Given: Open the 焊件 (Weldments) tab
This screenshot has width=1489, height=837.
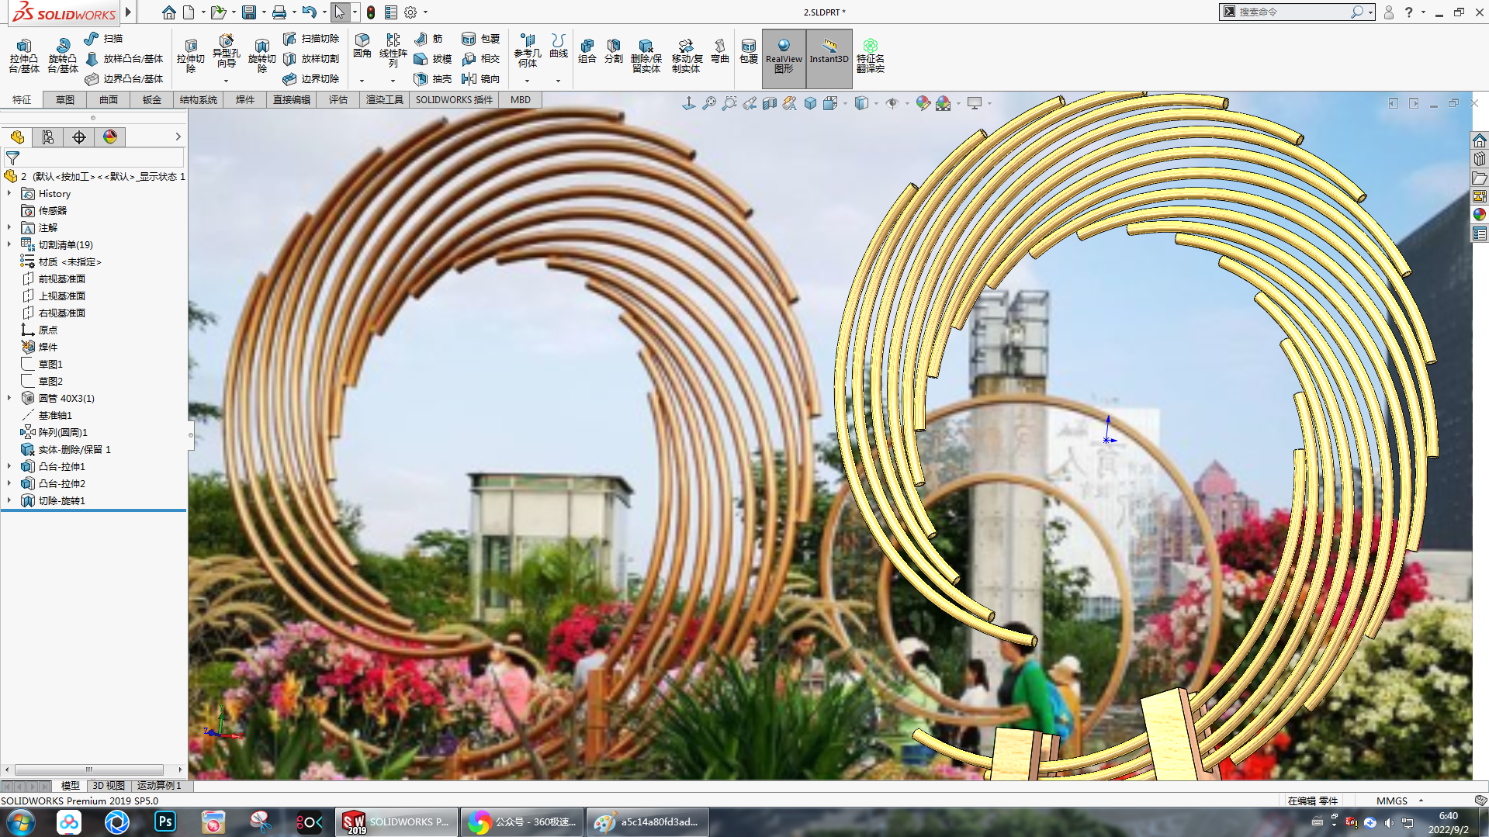Looking at the screenshot, I should 245,100.
